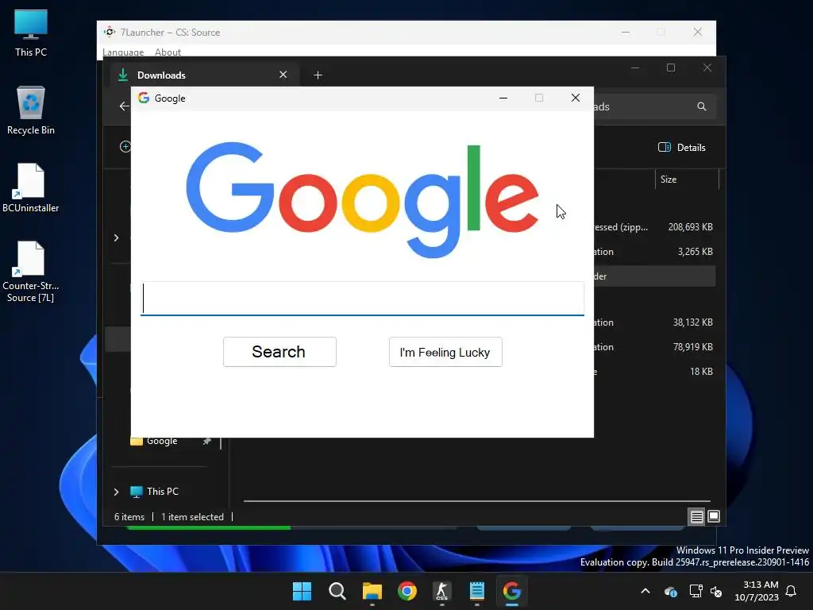Open Google Chrome from the taskbar
813x610 pixels.
407,591
